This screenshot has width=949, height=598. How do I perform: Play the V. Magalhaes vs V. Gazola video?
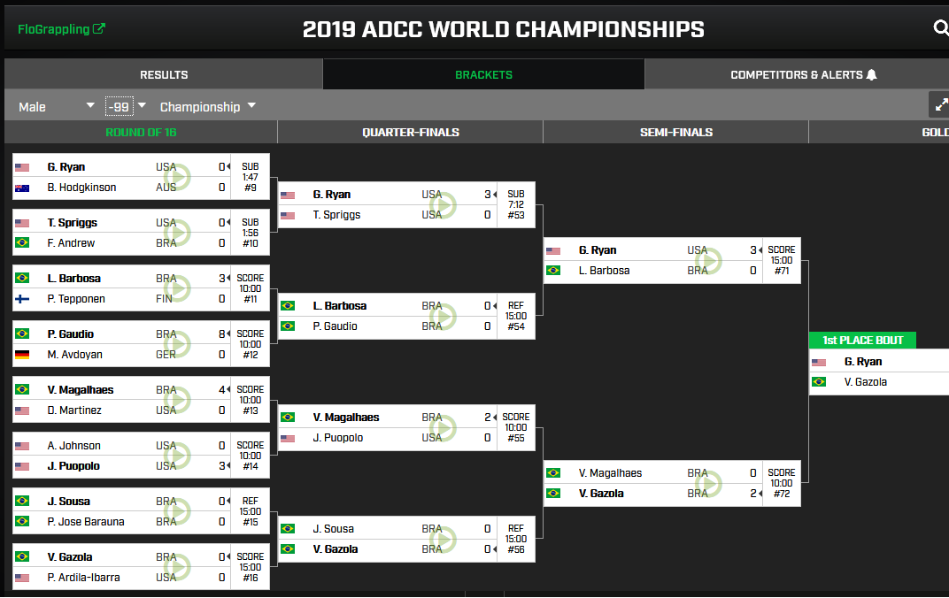[x=709, y=483]
